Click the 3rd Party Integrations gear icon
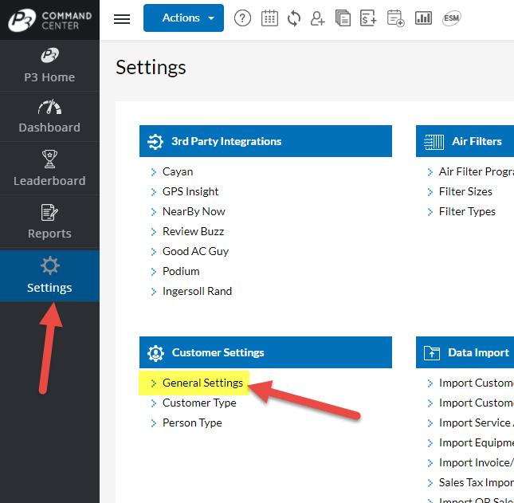Viewport: 514px width, 503px height. tap(155, 142)
